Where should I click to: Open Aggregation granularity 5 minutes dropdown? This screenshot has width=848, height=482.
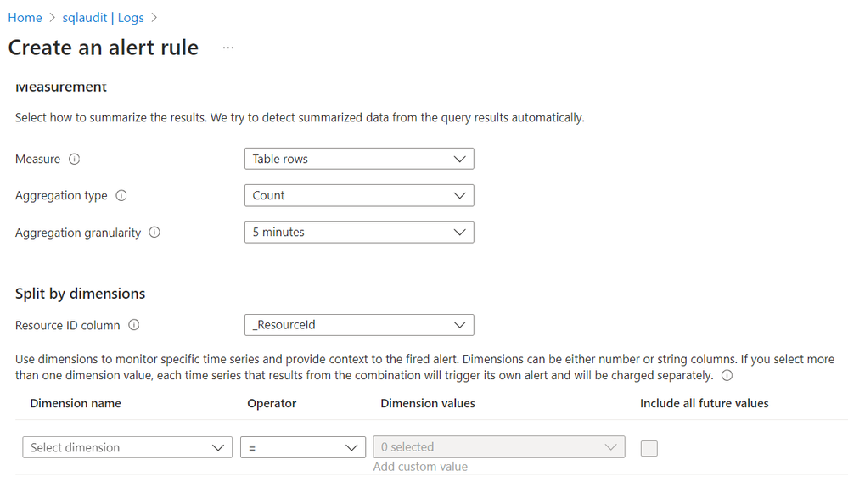(x=358, y=232)
